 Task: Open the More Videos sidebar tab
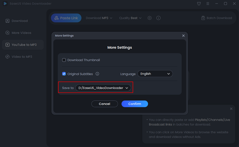pos(21,33)
